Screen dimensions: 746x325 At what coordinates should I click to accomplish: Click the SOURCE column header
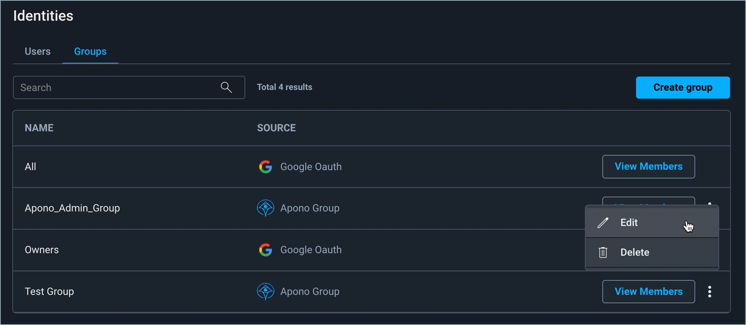click(x=276, y=128)
